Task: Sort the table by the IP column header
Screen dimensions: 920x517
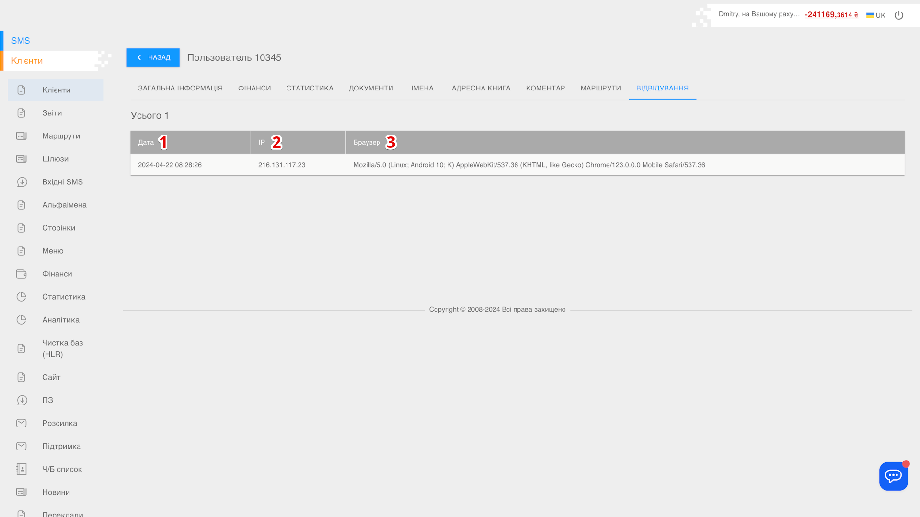Action: coord(262,142)
